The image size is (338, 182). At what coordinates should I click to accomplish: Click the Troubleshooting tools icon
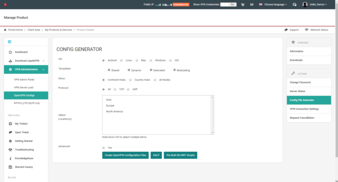[10, 150]
